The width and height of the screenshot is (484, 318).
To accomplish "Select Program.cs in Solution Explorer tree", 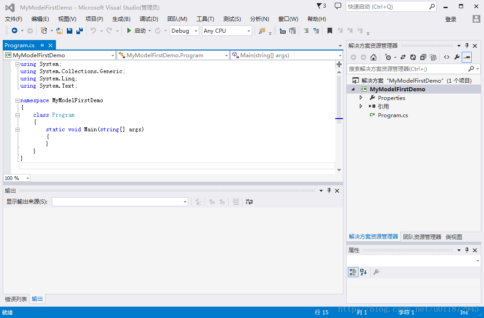I will pyautogui.click(x=393, y=115).
